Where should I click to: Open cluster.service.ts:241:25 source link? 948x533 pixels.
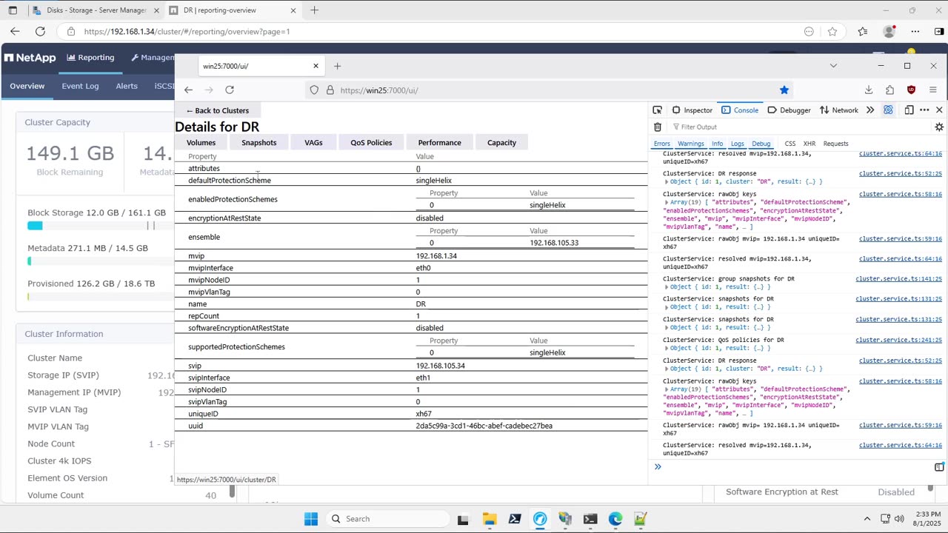[898, 340]
